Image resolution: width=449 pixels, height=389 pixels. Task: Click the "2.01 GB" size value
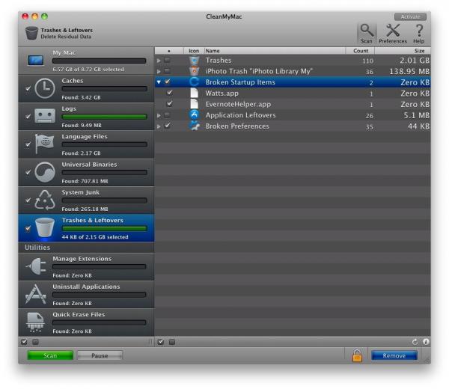[415, 61]
